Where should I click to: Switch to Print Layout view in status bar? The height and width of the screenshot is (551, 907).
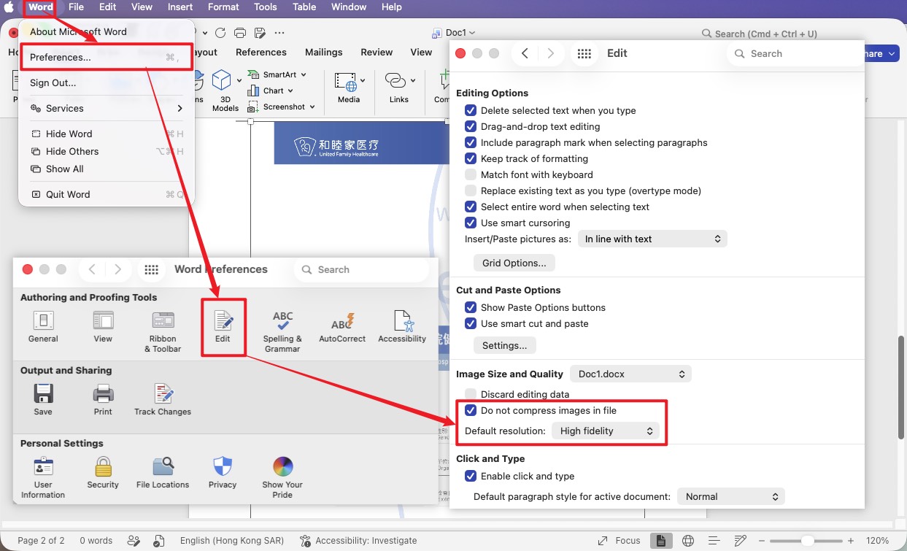tap(660, 541)
